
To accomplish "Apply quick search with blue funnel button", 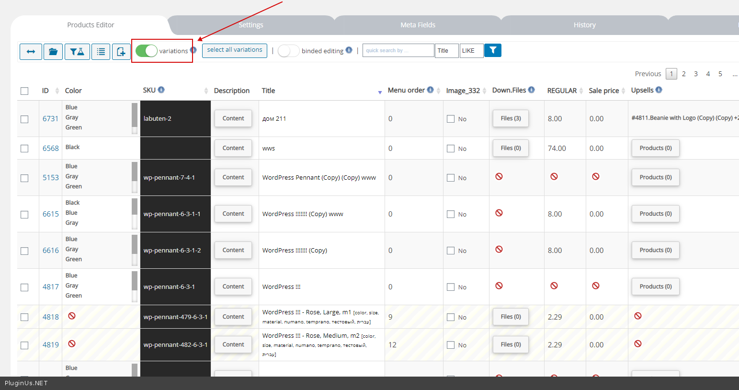I will point(492,50).
